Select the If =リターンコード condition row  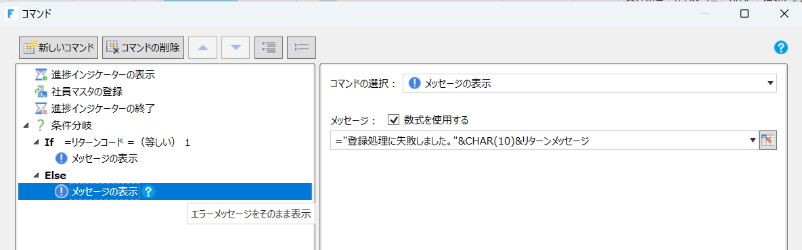[118, 143]
